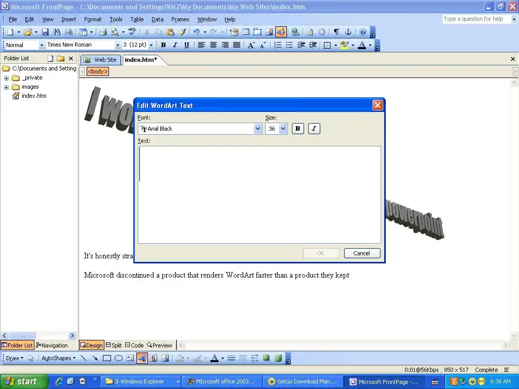Click the Undo arrow icon
The height and width of the screenshot is (389, 519).
tap(197, 32)
